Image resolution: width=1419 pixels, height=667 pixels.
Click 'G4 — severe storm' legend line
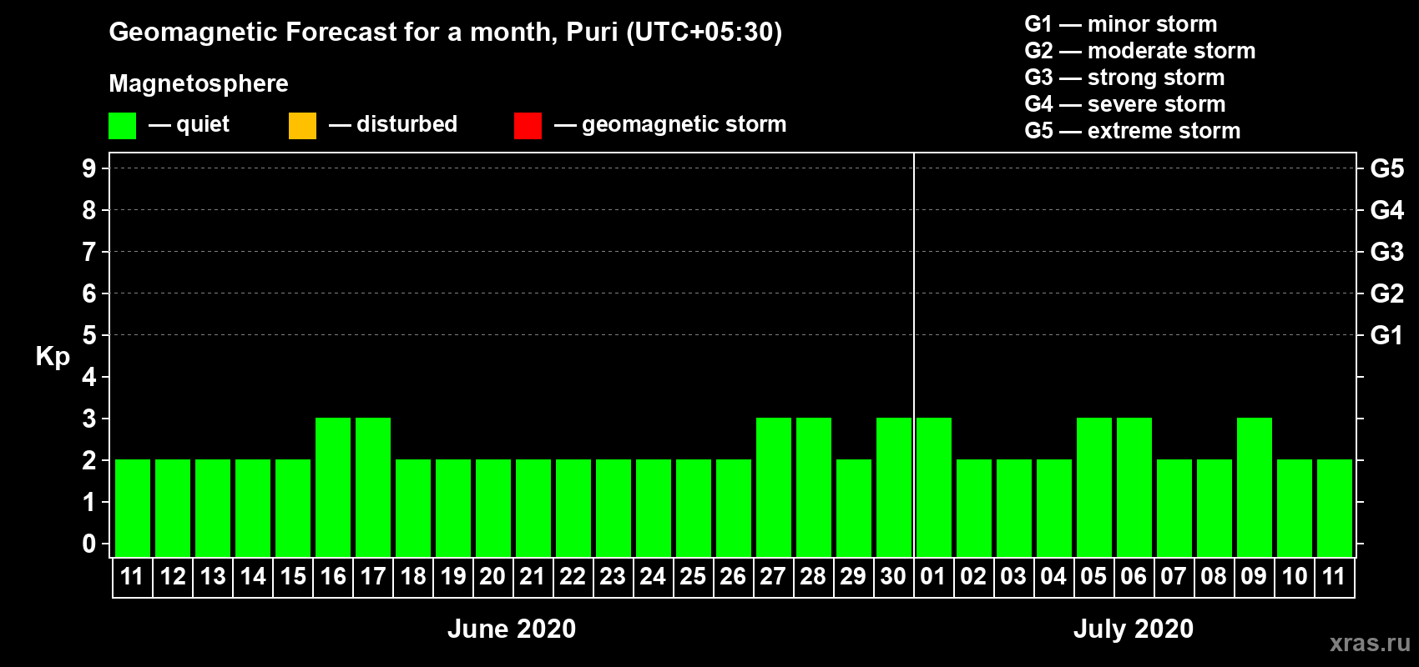pyautogui.click(x=1125, y=104)
